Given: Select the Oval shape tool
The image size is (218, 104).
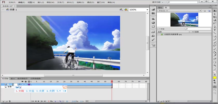Looking at the screenshot, I should 215,36.
